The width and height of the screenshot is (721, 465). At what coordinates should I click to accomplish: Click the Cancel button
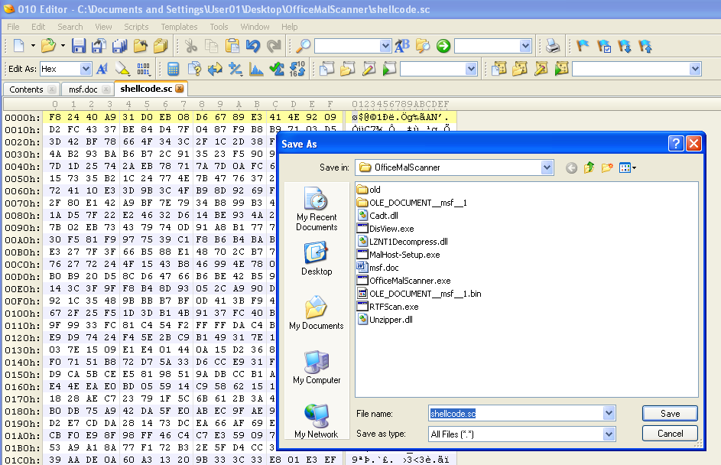point(670,434)
